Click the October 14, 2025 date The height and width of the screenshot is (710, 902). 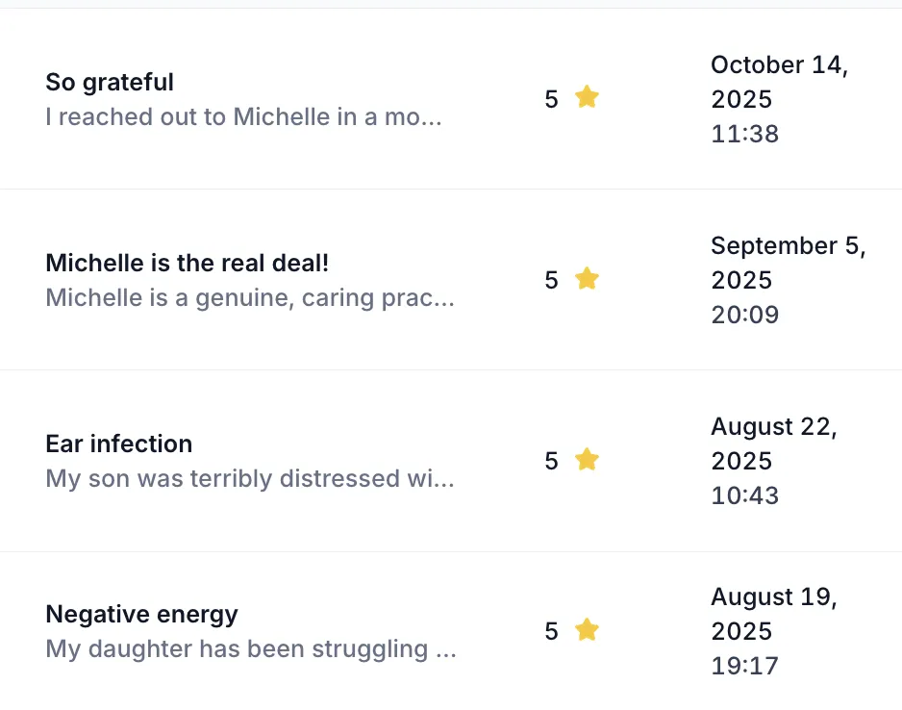point(779,82)
